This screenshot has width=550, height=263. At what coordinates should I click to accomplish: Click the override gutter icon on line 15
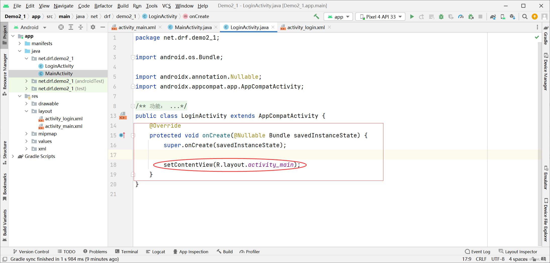pos(122,135)
